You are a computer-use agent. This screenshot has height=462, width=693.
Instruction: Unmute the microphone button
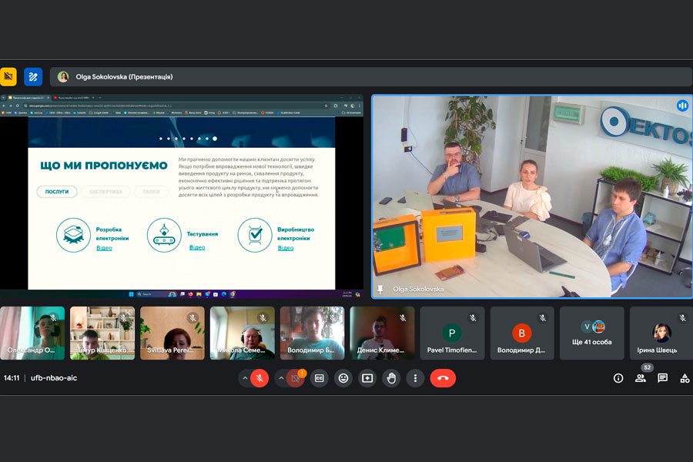click(x=259, y=378)
